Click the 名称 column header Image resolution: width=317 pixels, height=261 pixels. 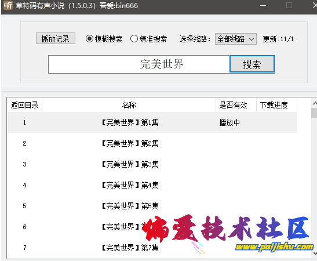129,105
